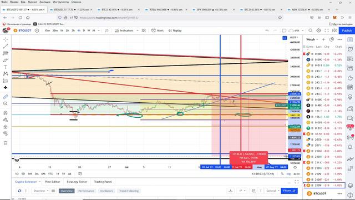
Task: Select the zoom in tool
Action: [x=6, y=104]
